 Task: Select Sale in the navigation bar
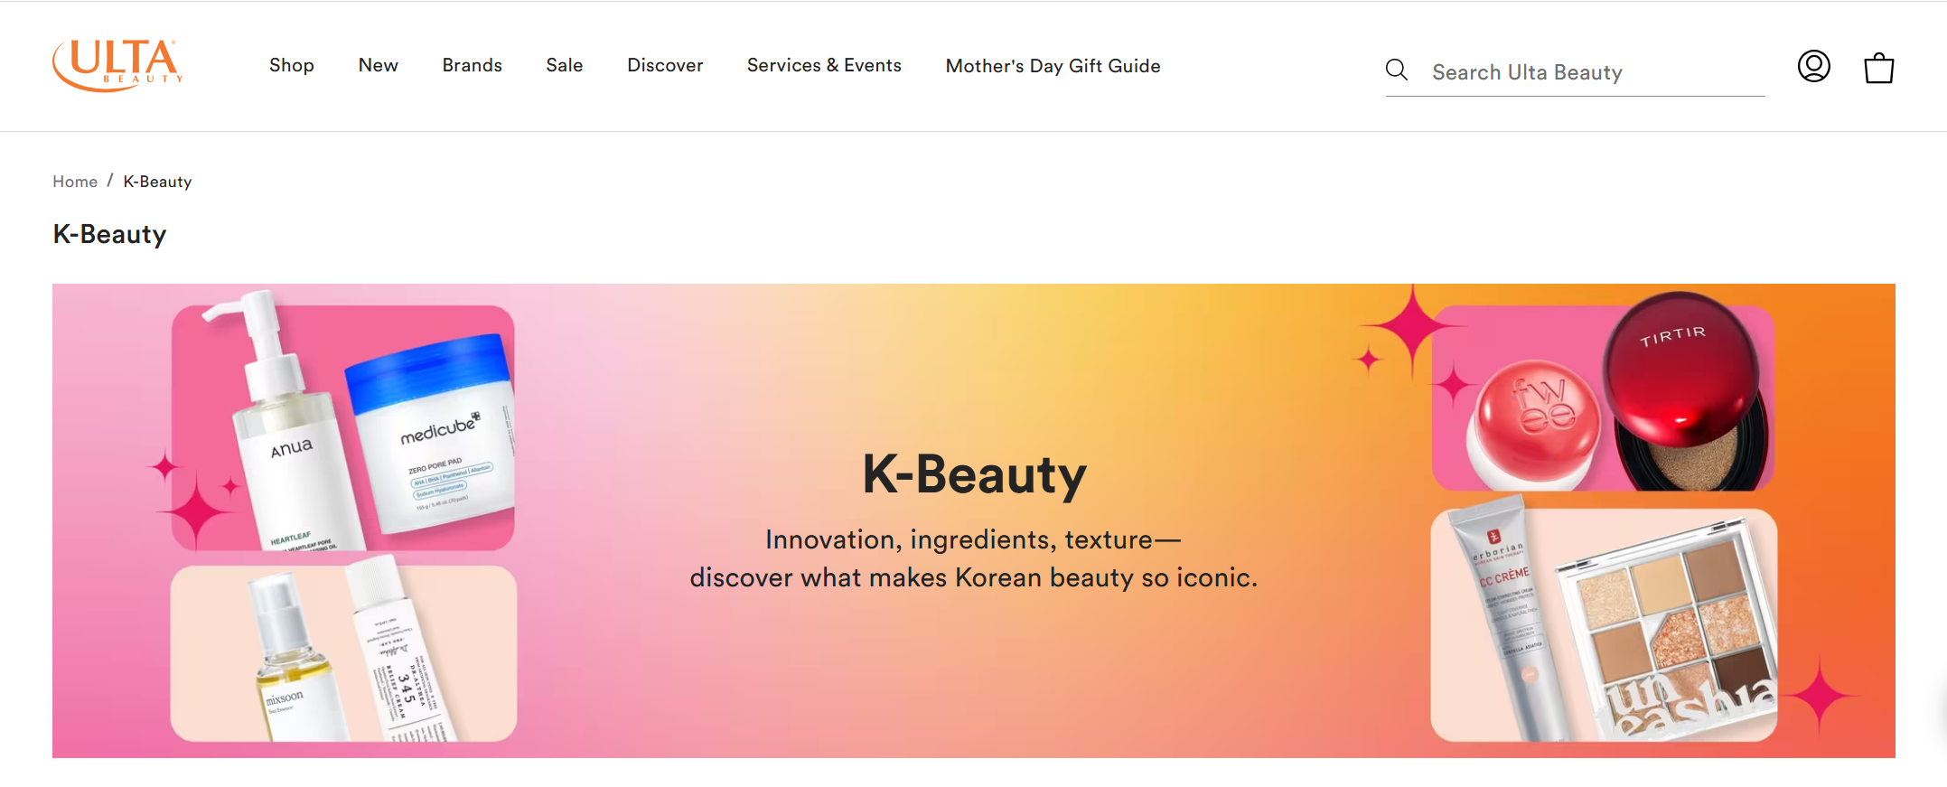tap(565, 65)
